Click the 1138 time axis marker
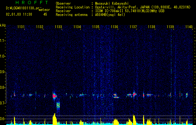Screen dimensions: 196x125 (x=151, y=27)
